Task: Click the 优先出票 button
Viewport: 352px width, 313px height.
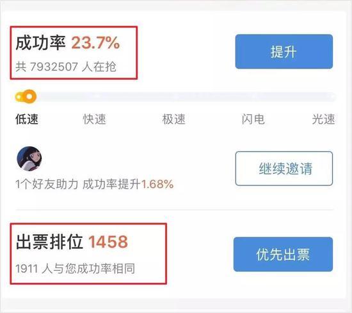Action: tap(283, 254)
